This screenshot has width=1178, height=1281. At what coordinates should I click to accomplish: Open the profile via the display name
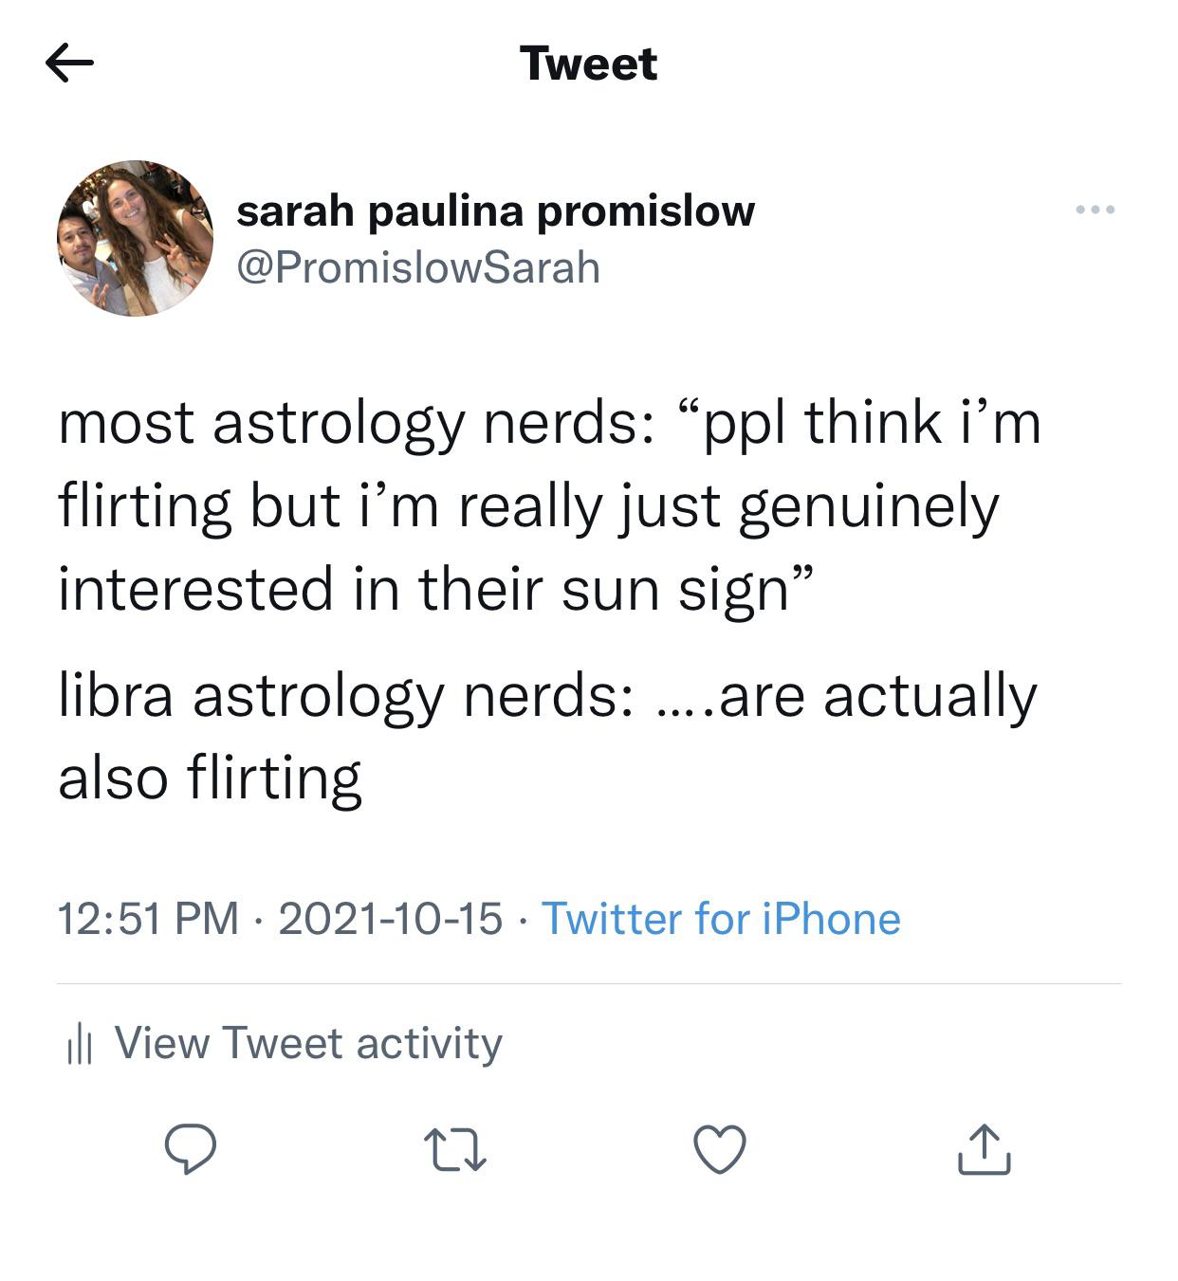click(495, 210)
